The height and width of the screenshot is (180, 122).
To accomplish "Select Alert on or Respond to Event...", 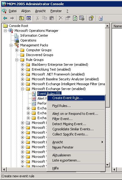I will tap(76, 114).
